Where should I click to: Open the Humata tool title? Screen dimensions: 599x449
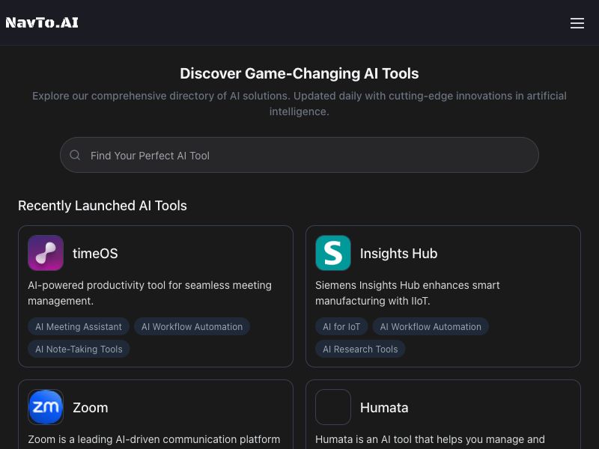(x=384, y=408)
